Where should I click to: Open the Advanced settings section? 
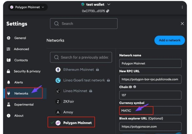click(x=21, y=49)
